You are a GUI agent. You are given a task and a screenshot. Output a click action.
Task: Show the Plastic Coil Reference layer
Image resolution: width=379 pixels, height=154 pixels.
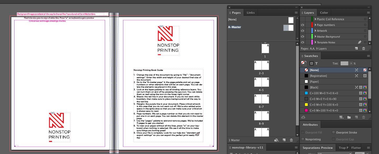pyautogui.click(x=303, y=19)
